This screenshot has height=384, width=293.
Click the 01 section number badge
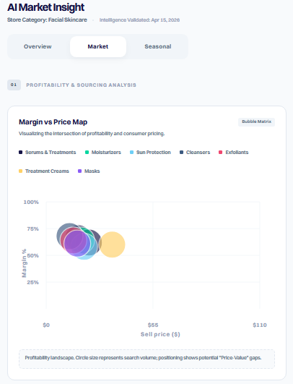(14, 85)
